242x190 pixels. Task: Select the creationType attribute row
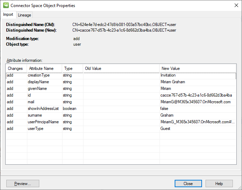[x=39, y=75]
